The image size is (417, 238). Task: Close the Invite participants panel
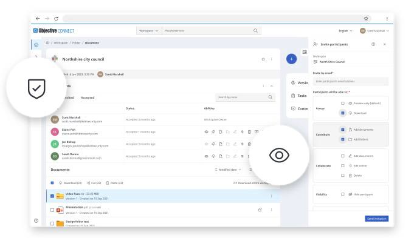point(385,44)
